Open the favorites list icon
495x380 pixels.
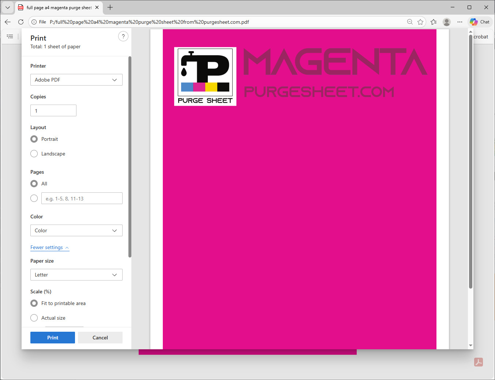(x=434, y=22)
